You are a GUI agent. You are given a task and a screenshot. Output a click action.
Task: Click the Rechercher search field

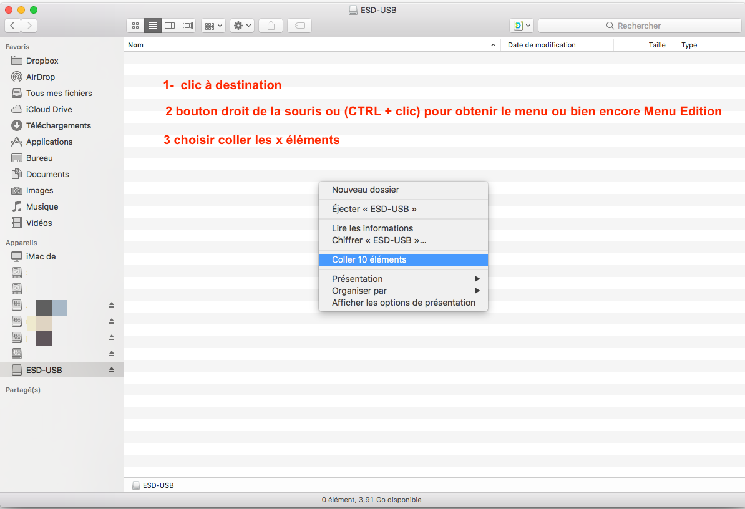tap(639, 26)
